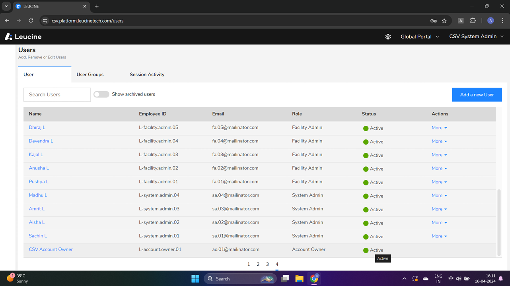Open the More menu for Devendra L
510x286 pixels.
click(439, 141)
